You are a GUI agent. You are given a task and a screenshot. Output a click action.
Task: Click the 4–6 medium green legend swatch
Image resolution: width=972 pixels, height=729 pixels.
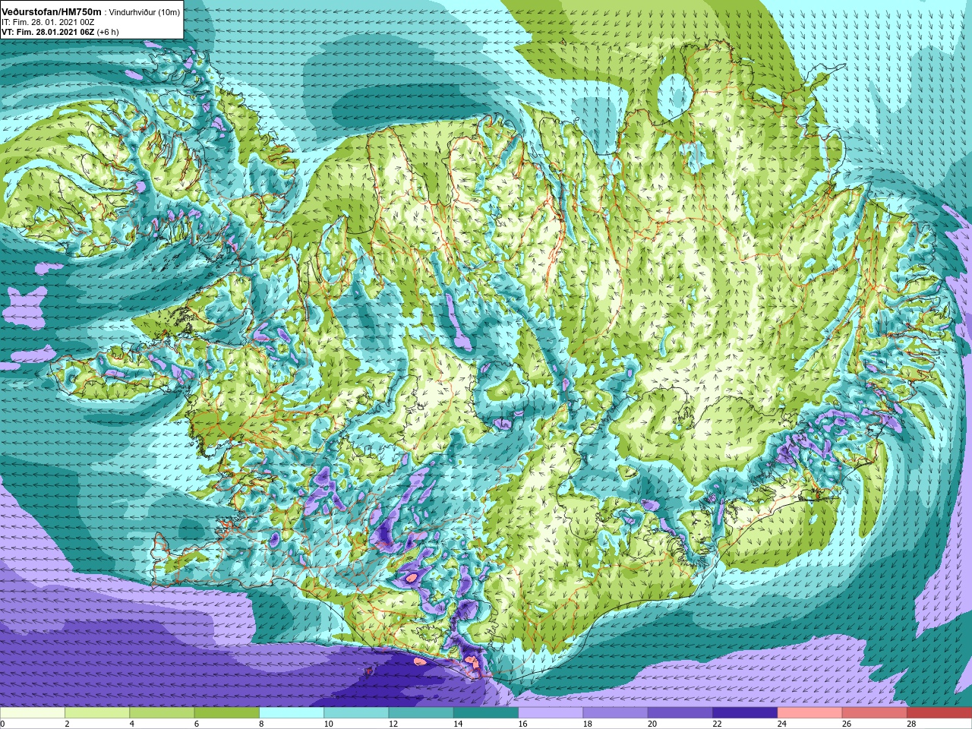(162, 713)
